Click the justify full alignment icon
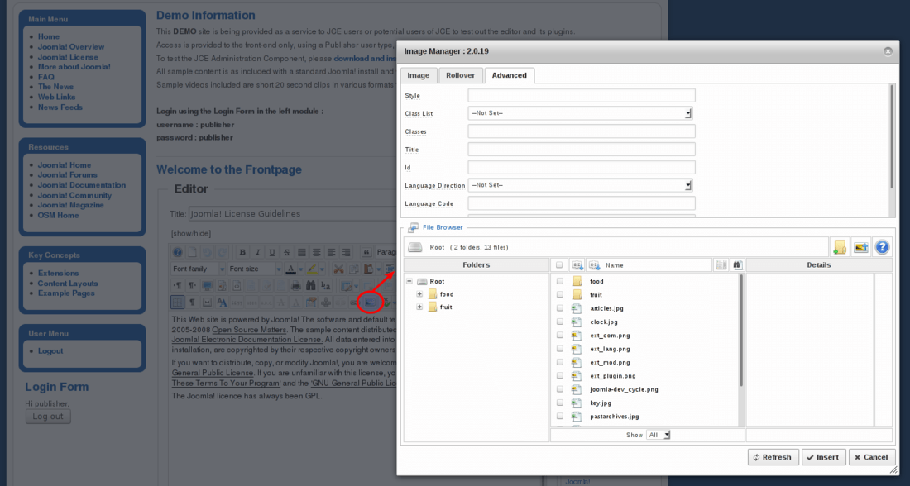The image size is (910, 486). pos(302,252)
